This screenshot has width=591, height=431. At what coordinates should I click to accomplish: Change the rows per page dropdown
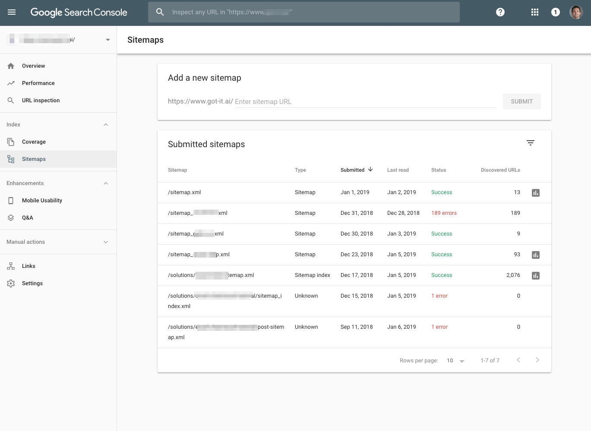pyautogui.click(x=455, y=361)
